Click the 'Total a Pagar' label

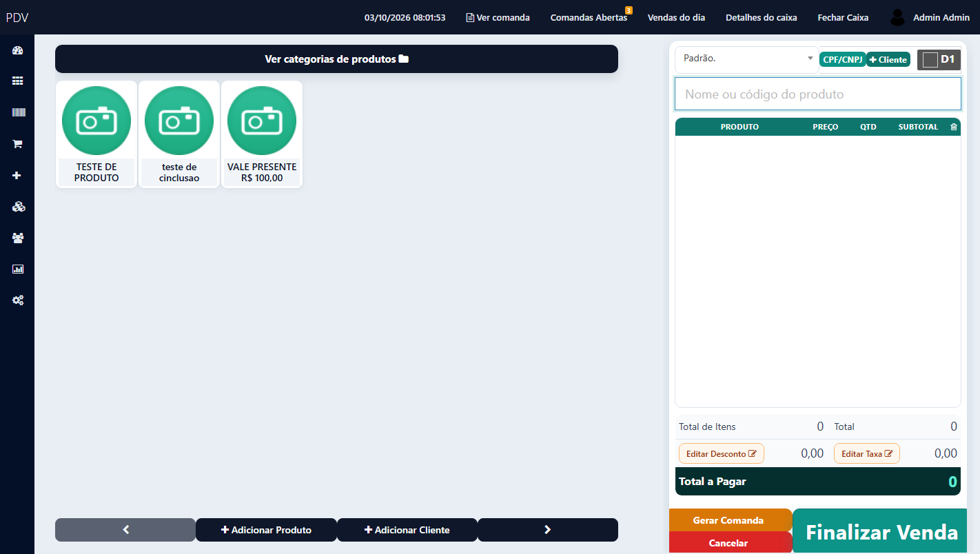click(713, 482)
